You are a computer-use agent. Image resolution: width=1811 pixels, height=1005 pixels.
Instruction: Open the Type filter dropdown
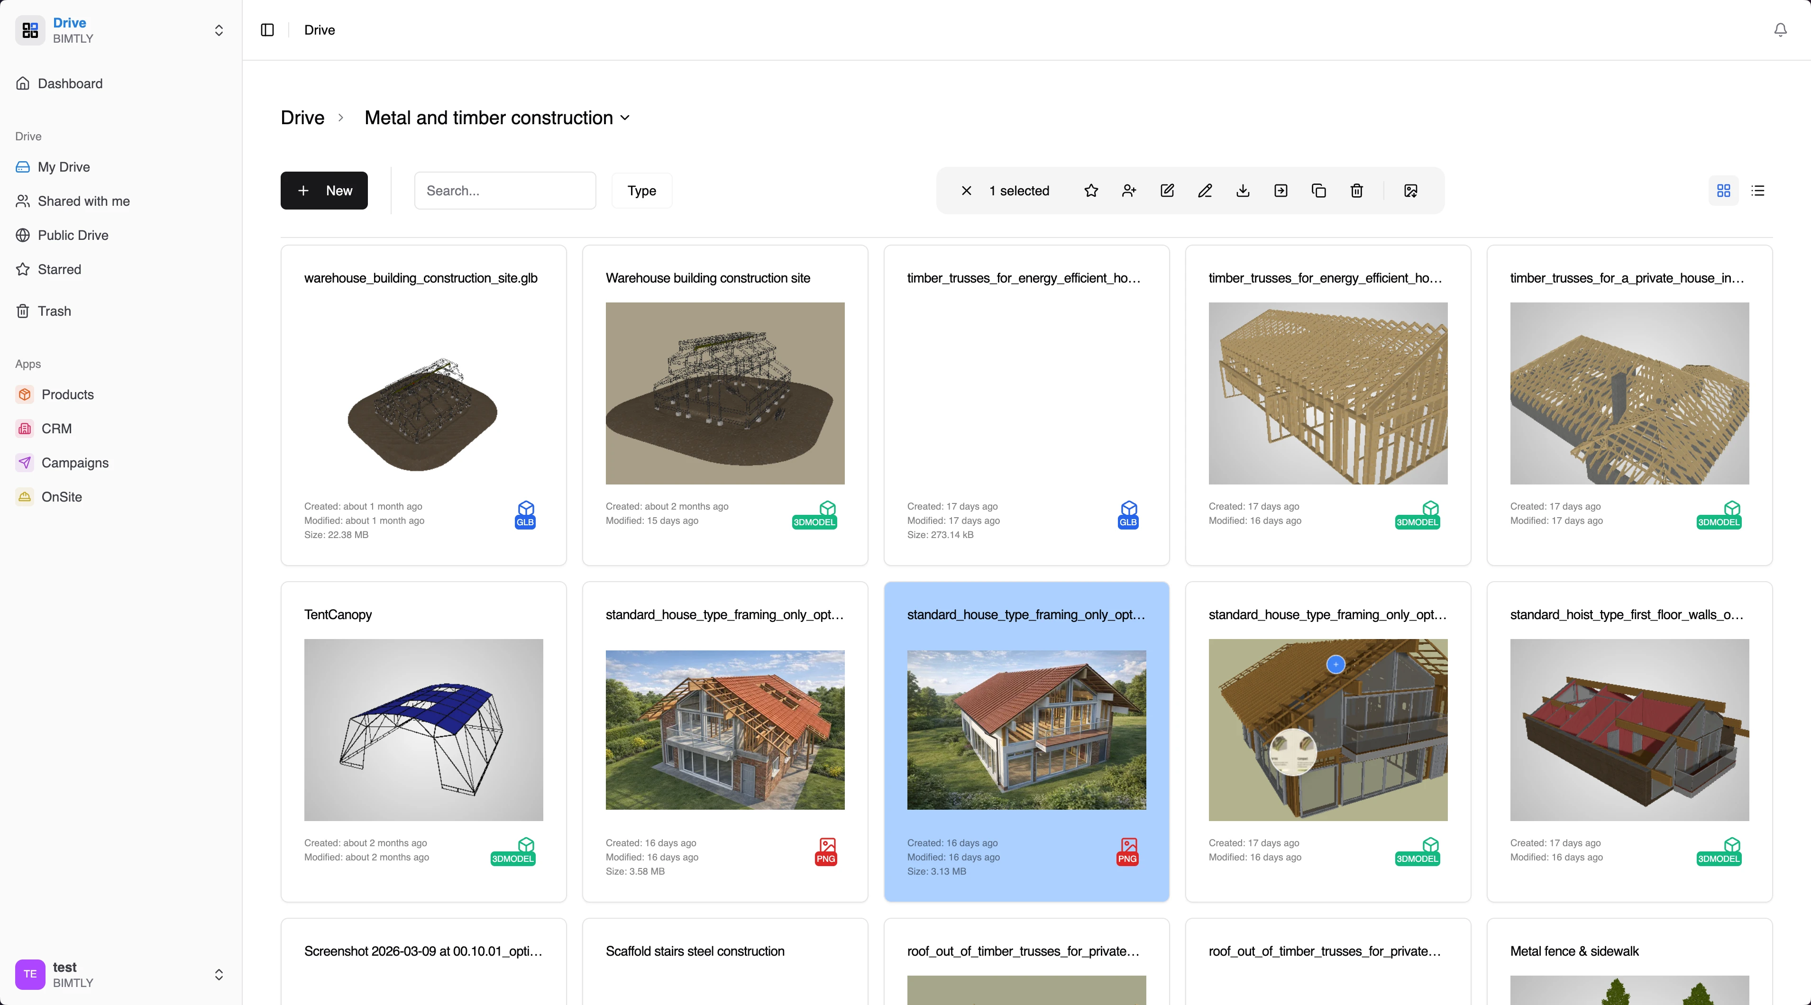pos(640,191)
